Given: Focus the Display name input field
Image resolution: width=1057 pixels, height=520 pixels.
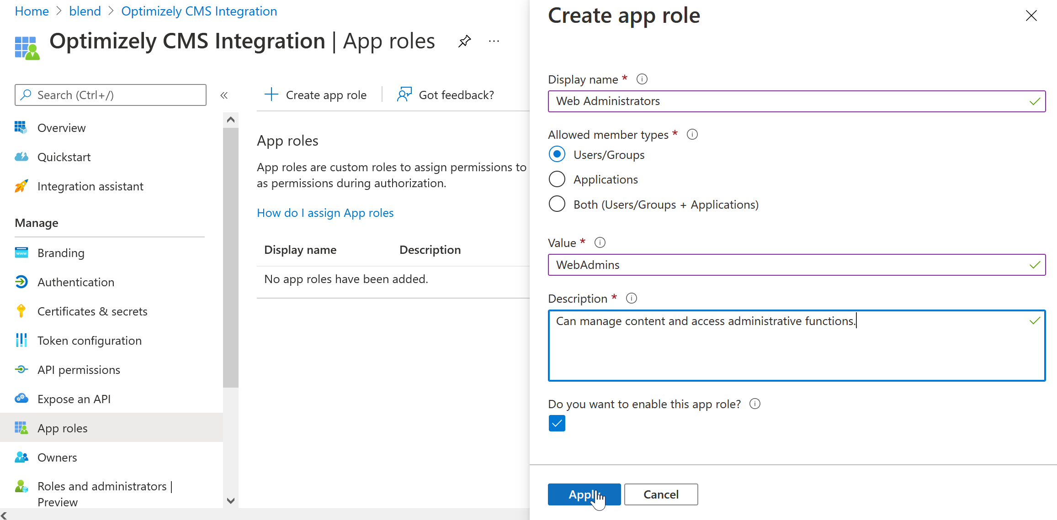Looking at the screenshot, I should [x=797, y=101].
